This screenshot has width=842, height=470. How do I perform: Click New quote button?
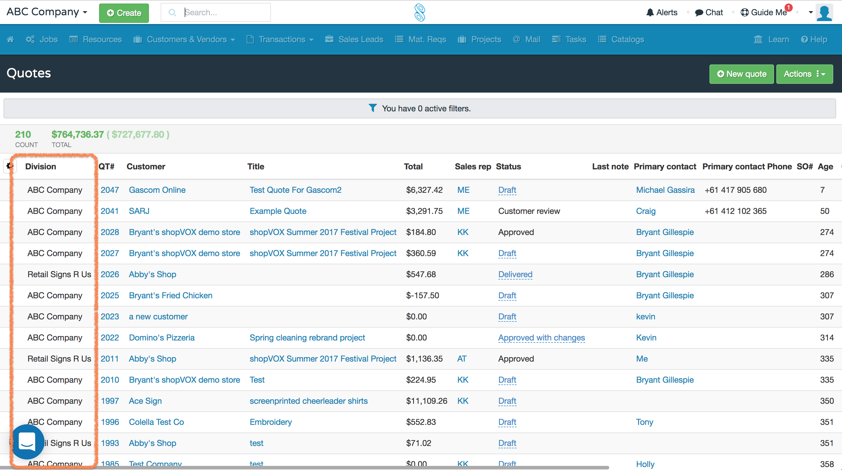click(x=741, y=74)
